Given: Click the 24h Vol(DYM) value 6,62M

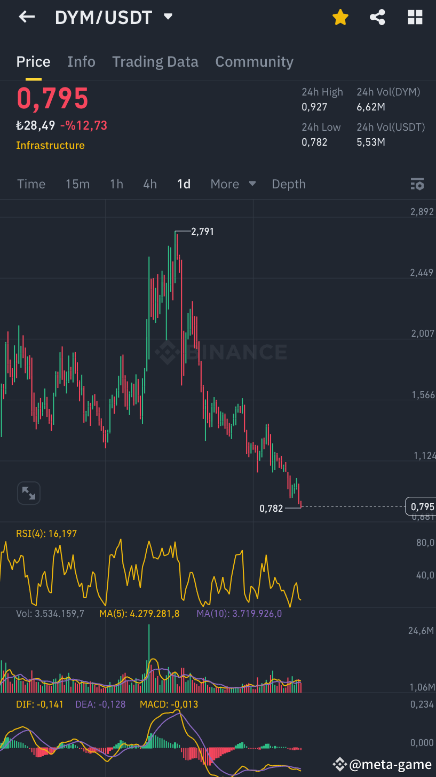Looking at the screenshot, I should [371, 107].
